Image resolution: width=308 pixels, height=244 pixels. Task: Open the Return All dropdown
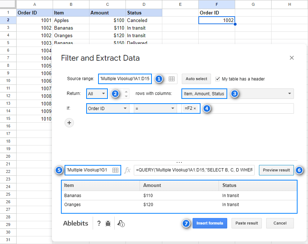tap(97, 93)
